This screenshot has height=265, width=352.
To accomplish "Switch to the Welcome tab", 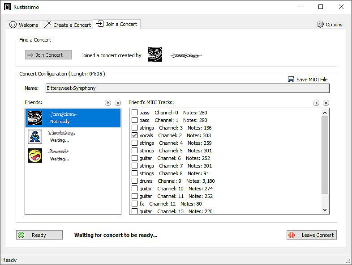I will click(24, 25).
